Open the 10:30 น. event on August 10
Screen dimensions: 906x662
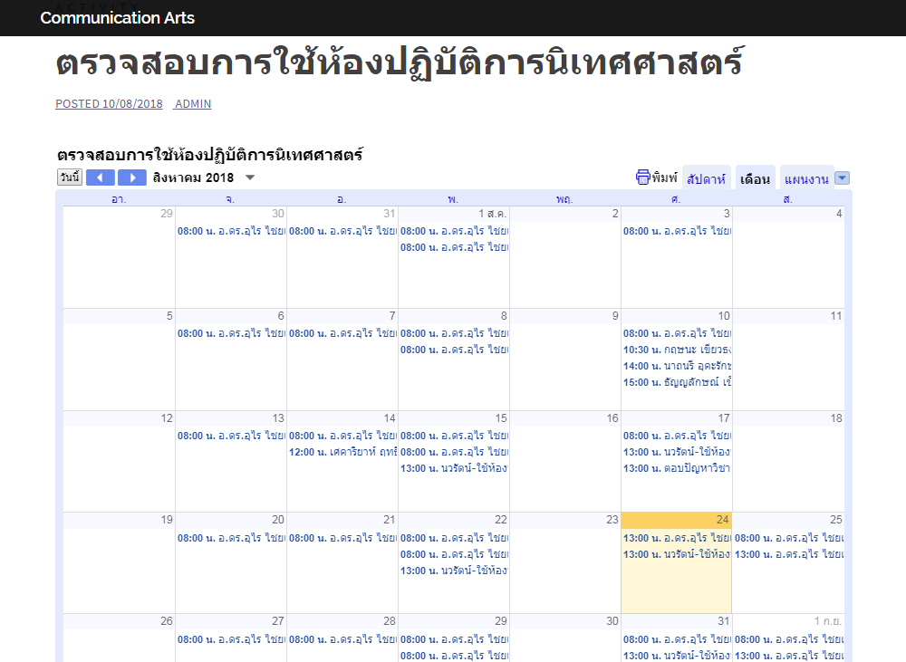(677, 350)
